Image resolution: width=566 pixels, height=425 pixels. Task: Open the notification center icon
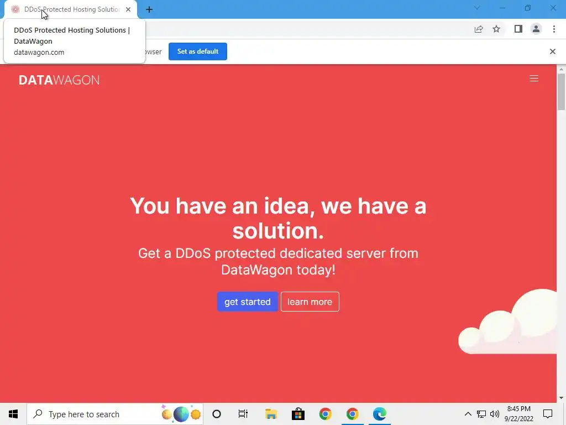tap(548, 414)
